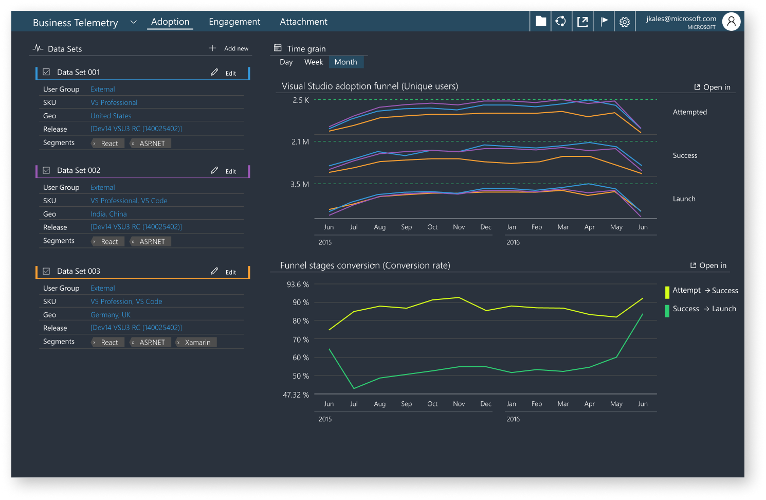This screenshot has width=766, height=500.
Task: Click VS Professional SKU in Data Set 001
Action: [114, 102]
